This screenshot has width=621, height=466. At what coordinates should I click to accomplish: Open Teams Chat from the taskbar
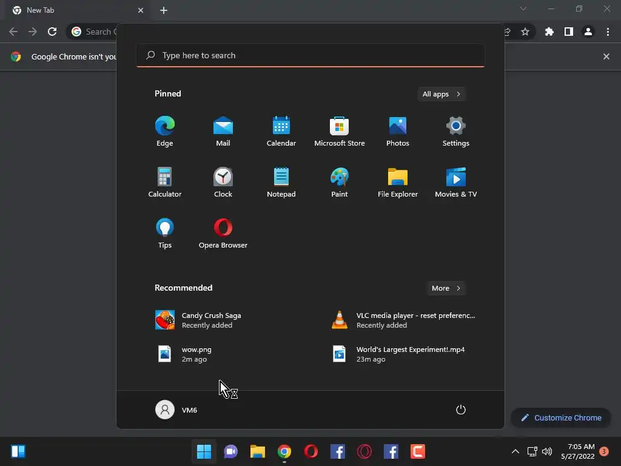point(230,451)
